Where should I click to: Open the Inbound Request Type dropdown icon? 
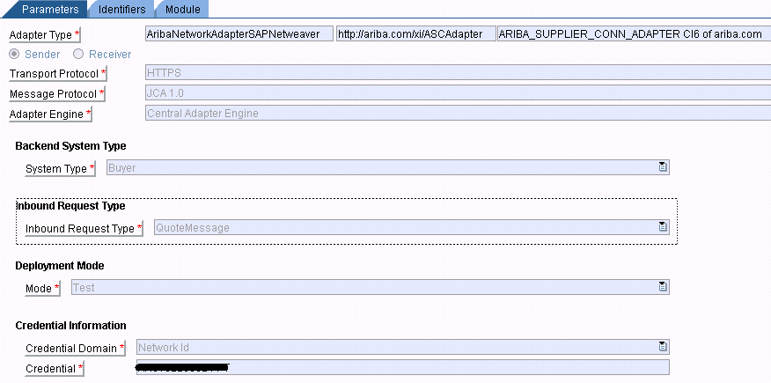coord(663,227)
